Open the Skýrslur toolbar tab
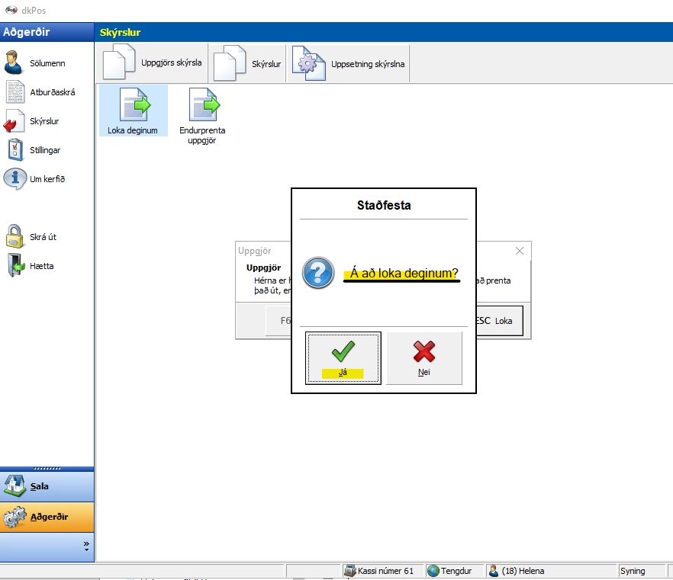The image size is (673, 580). [248, 64]
